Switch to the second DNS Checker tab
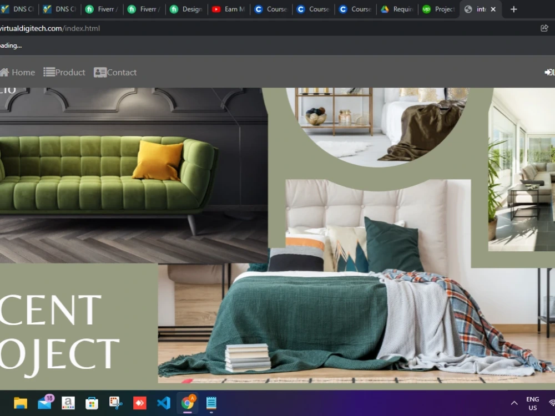 click(59, 9)
